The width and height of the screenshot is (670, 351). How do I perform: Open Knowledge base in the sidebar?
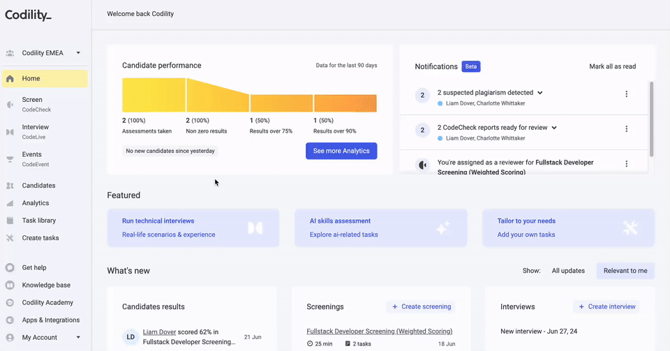pos(45,285)
